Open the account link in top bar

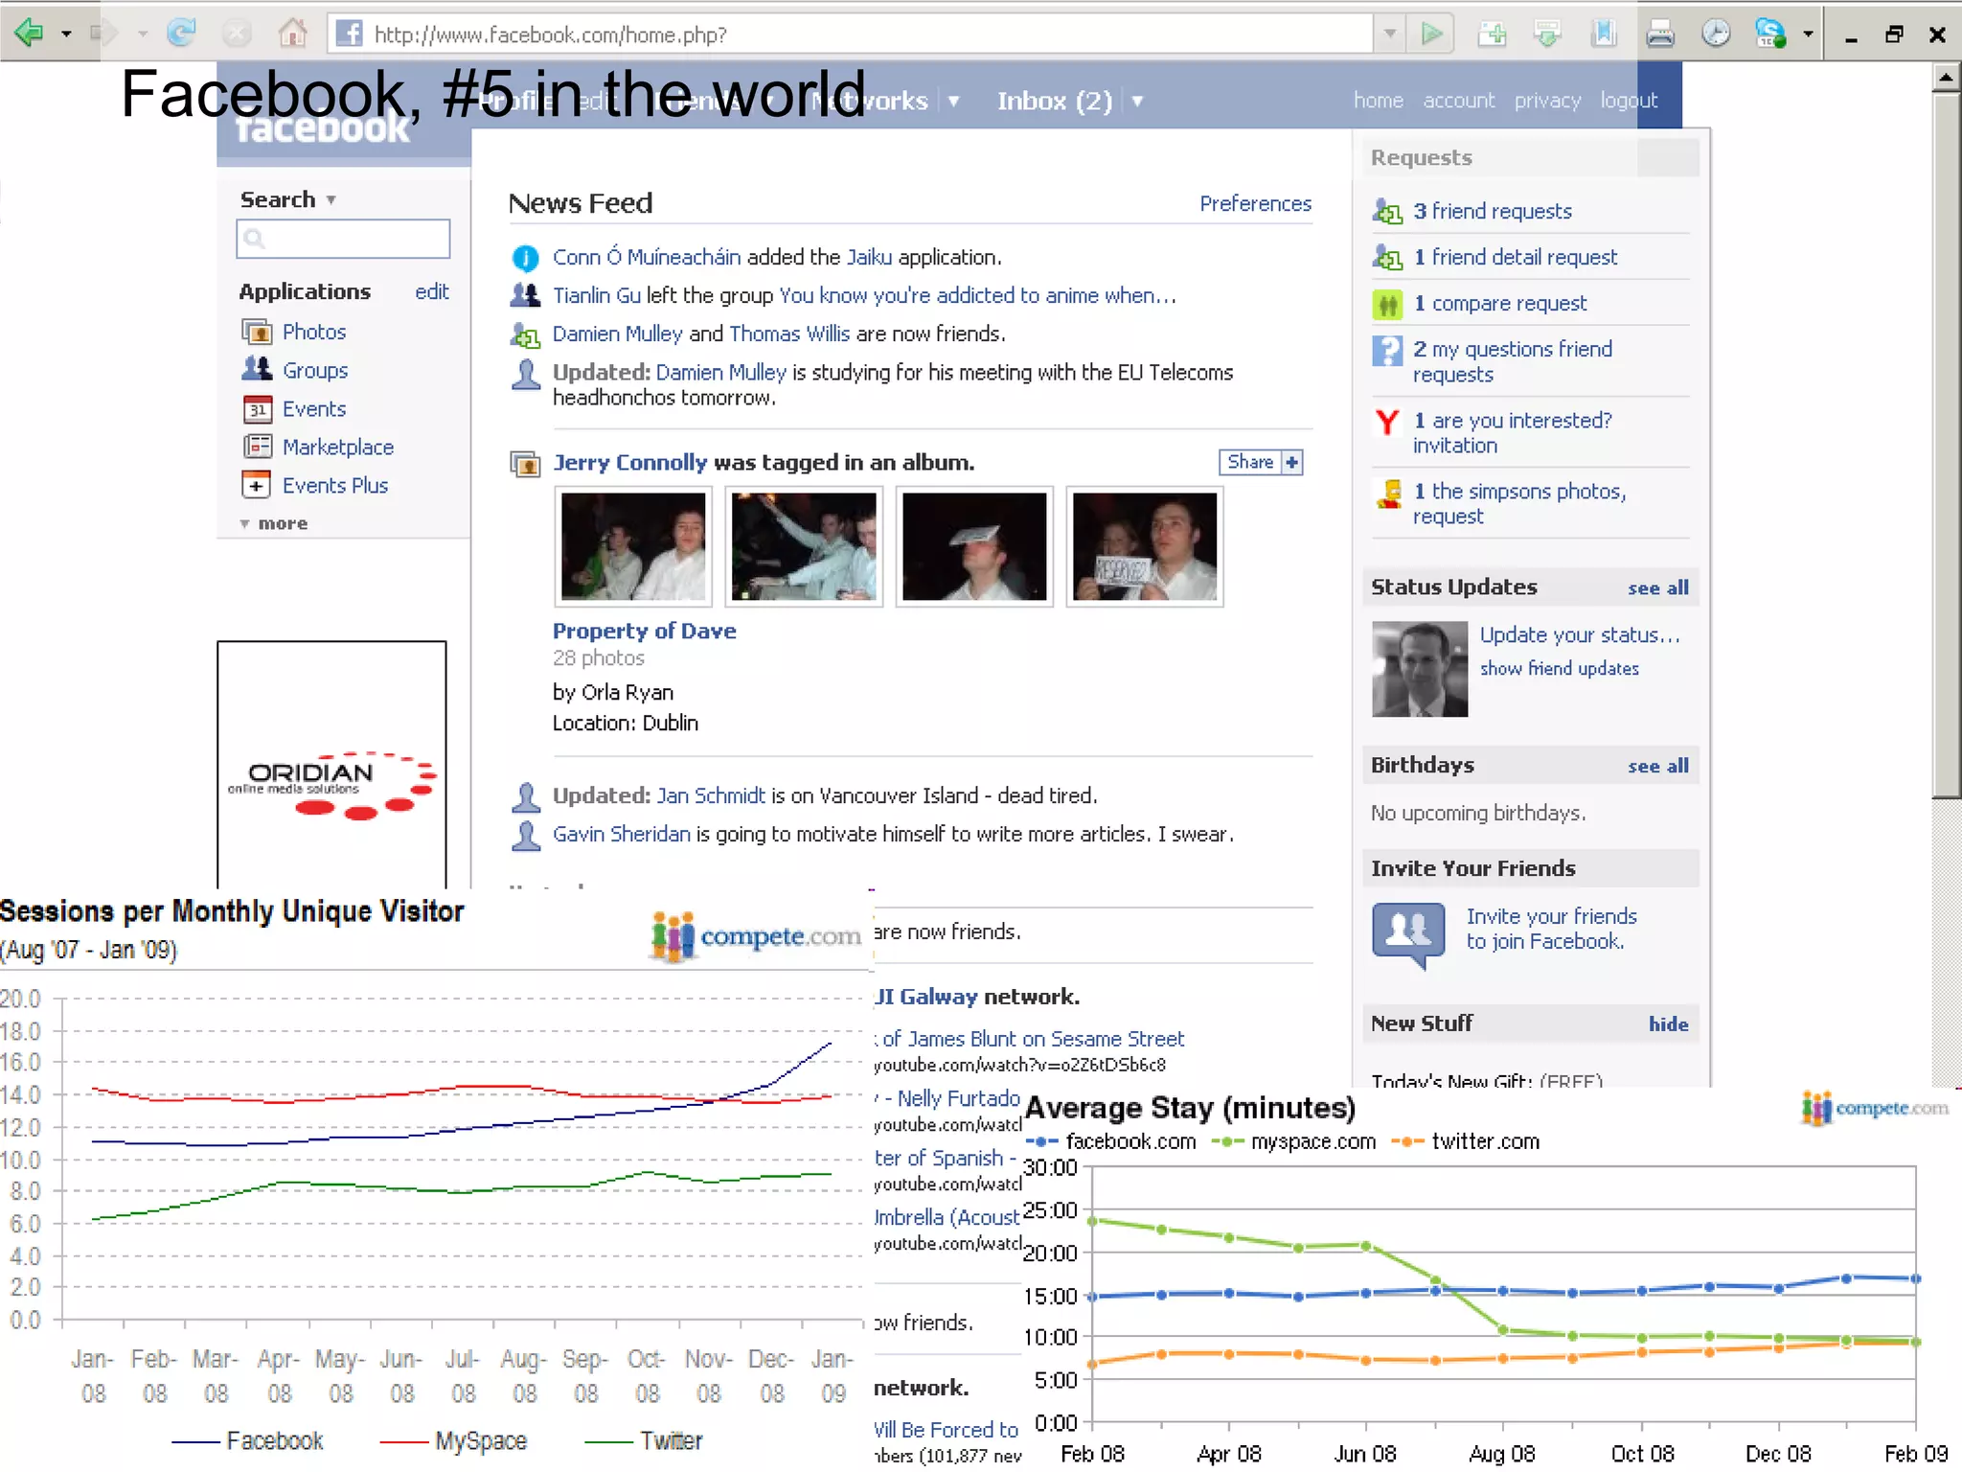[1458, 101]
